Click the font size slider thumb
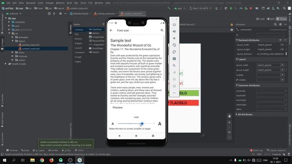 [x=142, y=123]
